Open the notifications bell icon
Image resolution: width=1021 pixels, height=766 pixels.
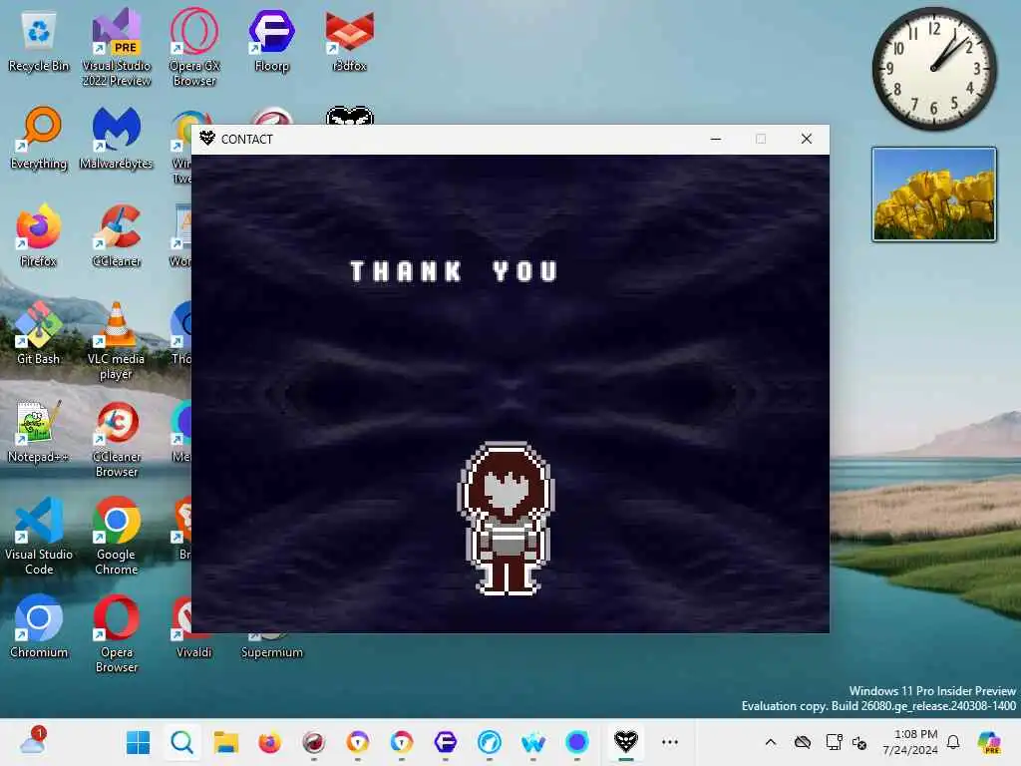953,742
